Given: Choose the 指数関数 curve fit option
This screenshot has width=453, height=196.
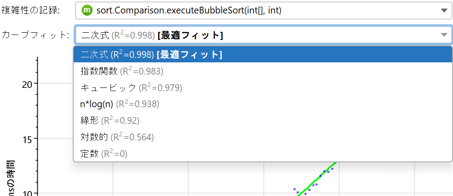Looking at the screenshot, I should coord(122,71).
